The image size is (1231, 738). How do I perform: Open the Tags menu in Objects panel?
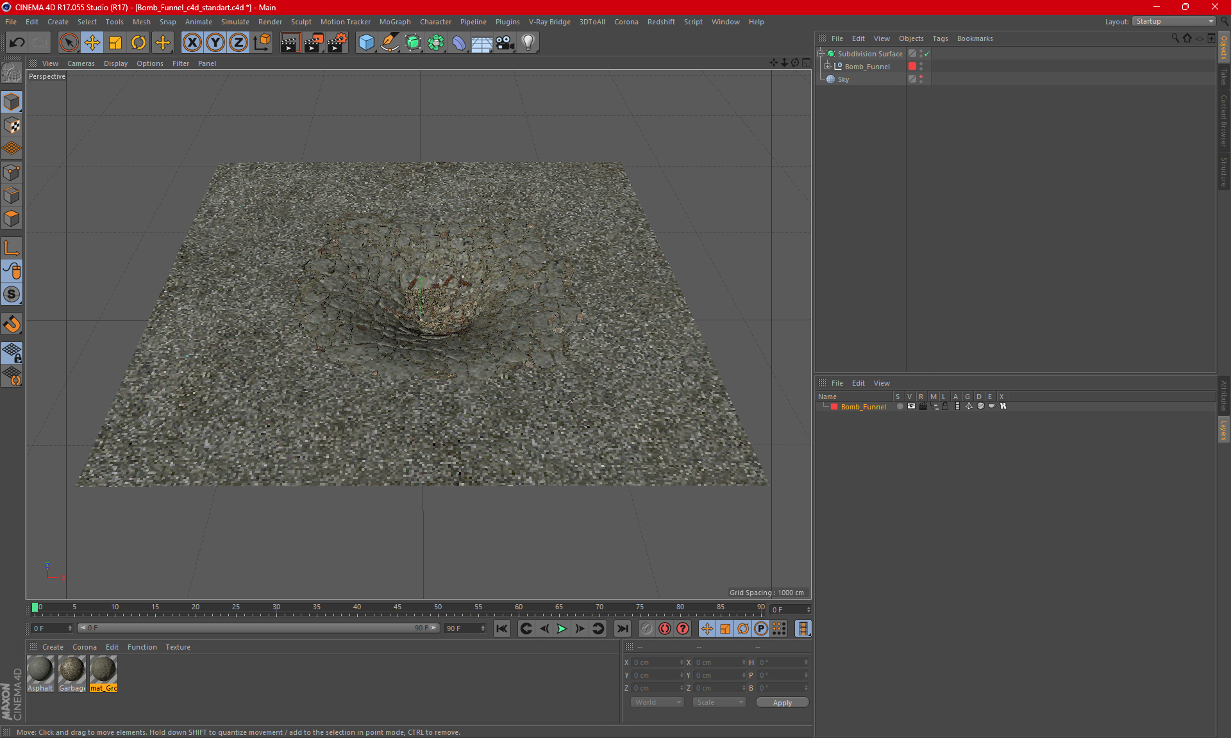pos(940,38)
